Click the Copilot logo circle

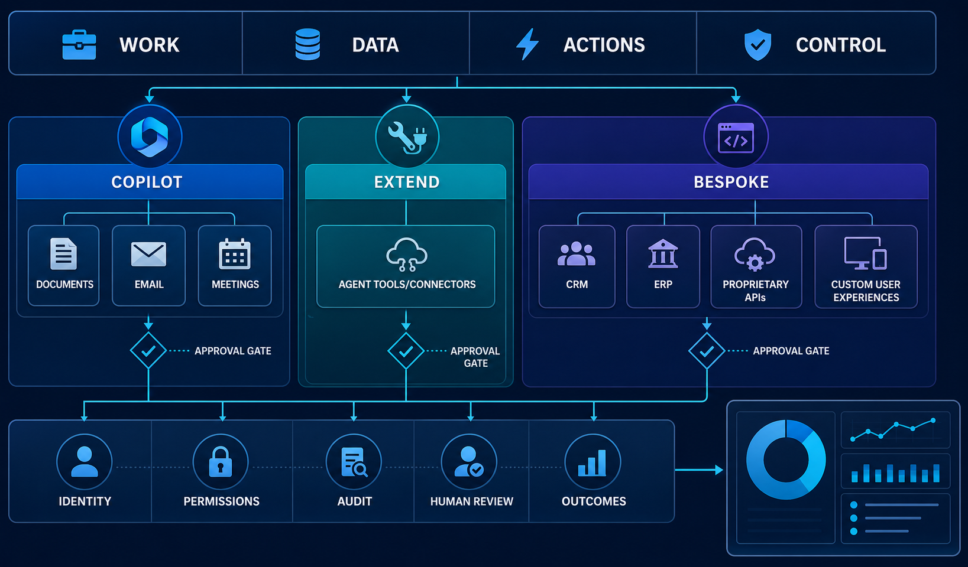[x=150, y=137]
